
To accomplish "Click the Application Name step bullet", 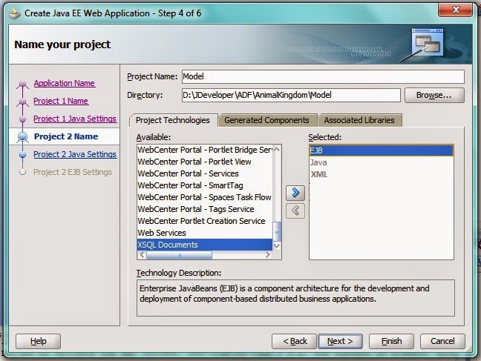I will (22, 83).
